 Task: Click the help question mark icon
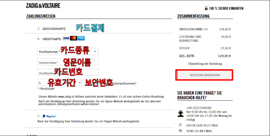pyautogui.click(x=180, y=125)
